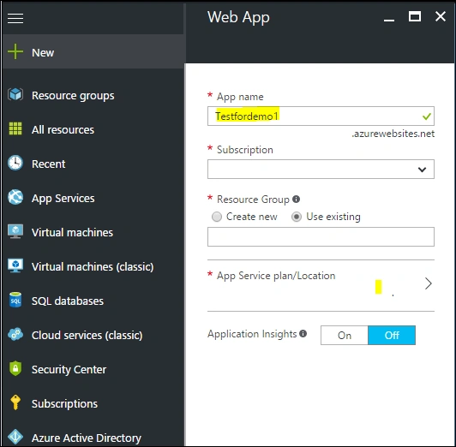Image resolution: width=456 pixels, height=447 pixels.
Task: Expand App Service plan/Location chevron
Action: 428,283
